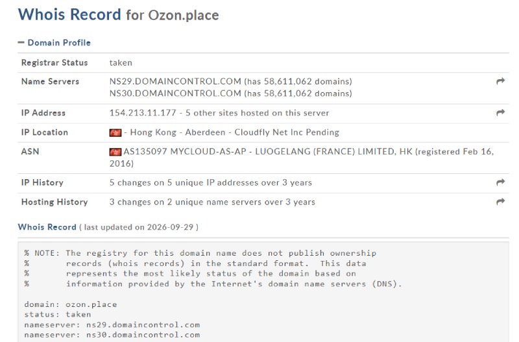The height and width of the screenshot is (342, 519).
Task: Click Hong Kong flag in IP Location row
Action: point(115,132)
